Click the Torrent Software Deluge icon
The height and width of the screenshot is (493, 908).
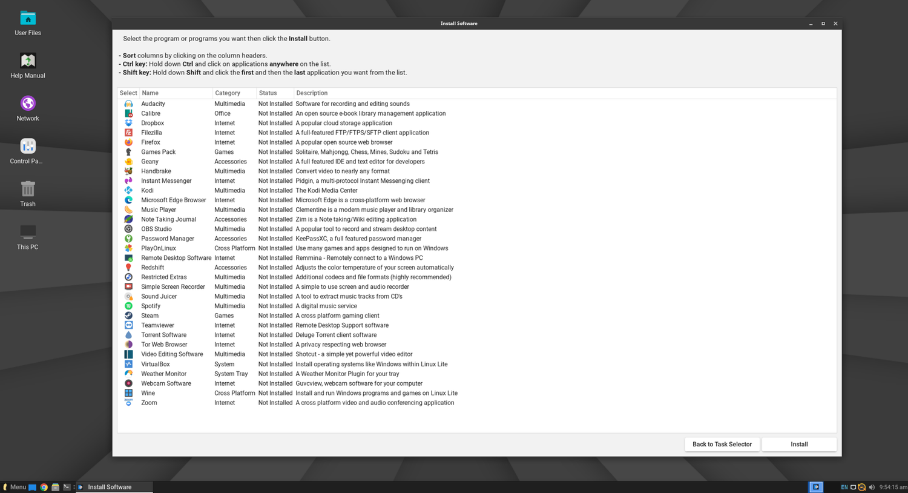click(x=128, y=335)
